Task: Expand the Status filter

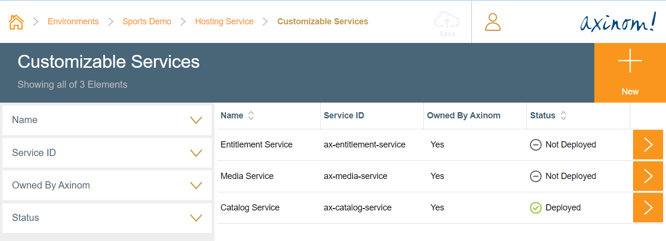Action: pyautogui.click(x=196, y=218)
